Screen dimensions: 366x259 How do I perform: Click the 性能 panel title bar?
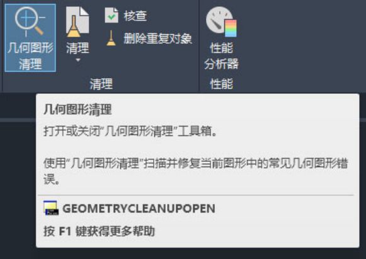click(221, 84)
